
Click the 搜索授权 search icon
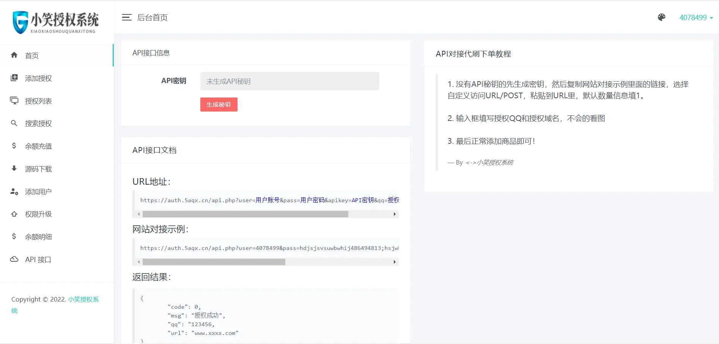point(14,123)
